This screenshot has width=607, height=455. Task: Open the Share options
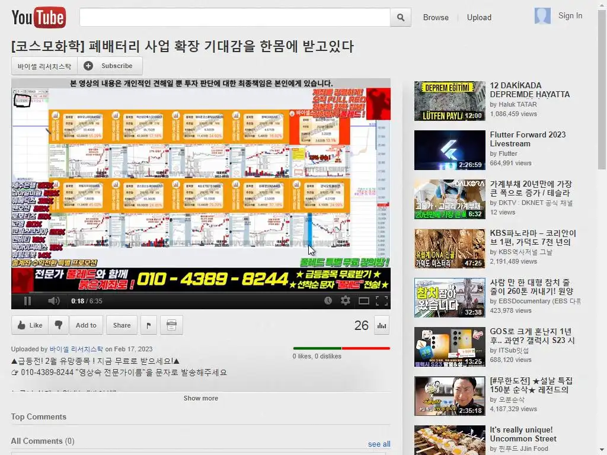(x=122, y=325)
